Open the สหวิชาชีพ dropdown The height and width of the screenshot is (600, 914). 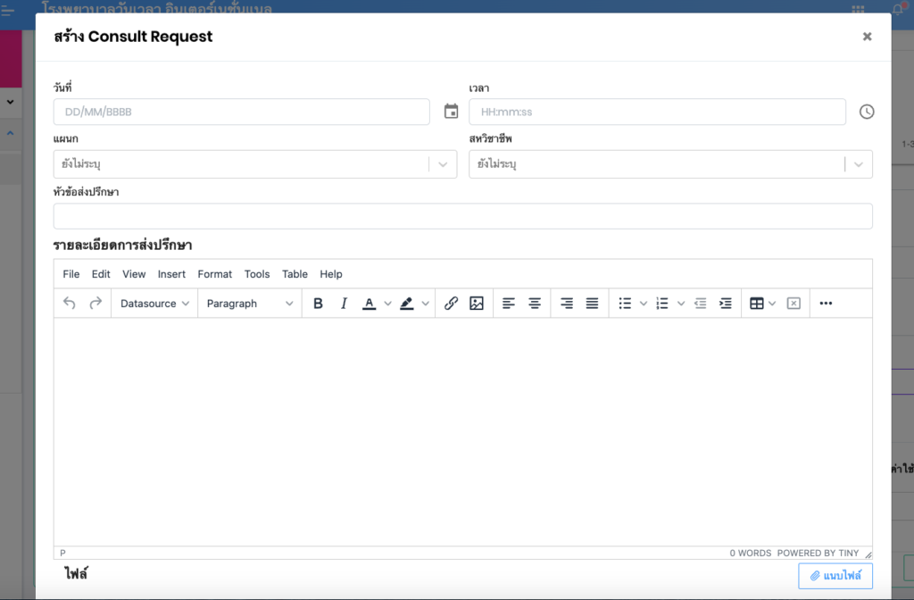pos(858,164)
